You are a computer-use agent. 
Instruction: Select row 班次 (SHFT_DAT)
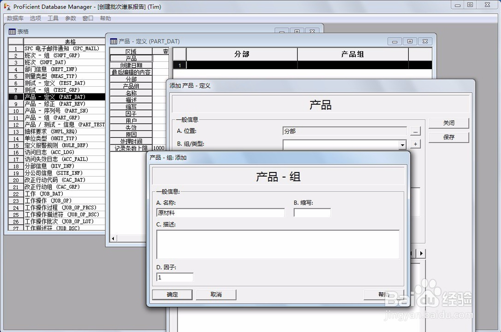coord(64,62)
